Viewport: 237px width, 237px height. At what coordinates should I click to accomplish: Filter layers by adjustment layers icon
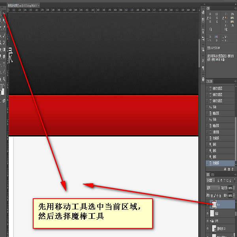tap(221, 181)
